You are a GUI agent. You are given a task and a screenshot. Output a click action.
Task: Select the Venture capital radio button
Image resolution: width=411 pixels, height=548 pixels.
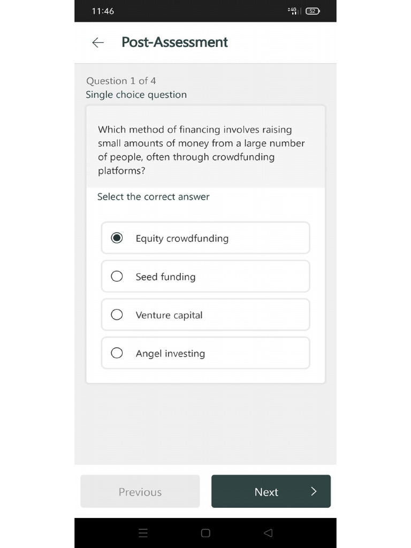pyautogui.click(x=117, y=315)
